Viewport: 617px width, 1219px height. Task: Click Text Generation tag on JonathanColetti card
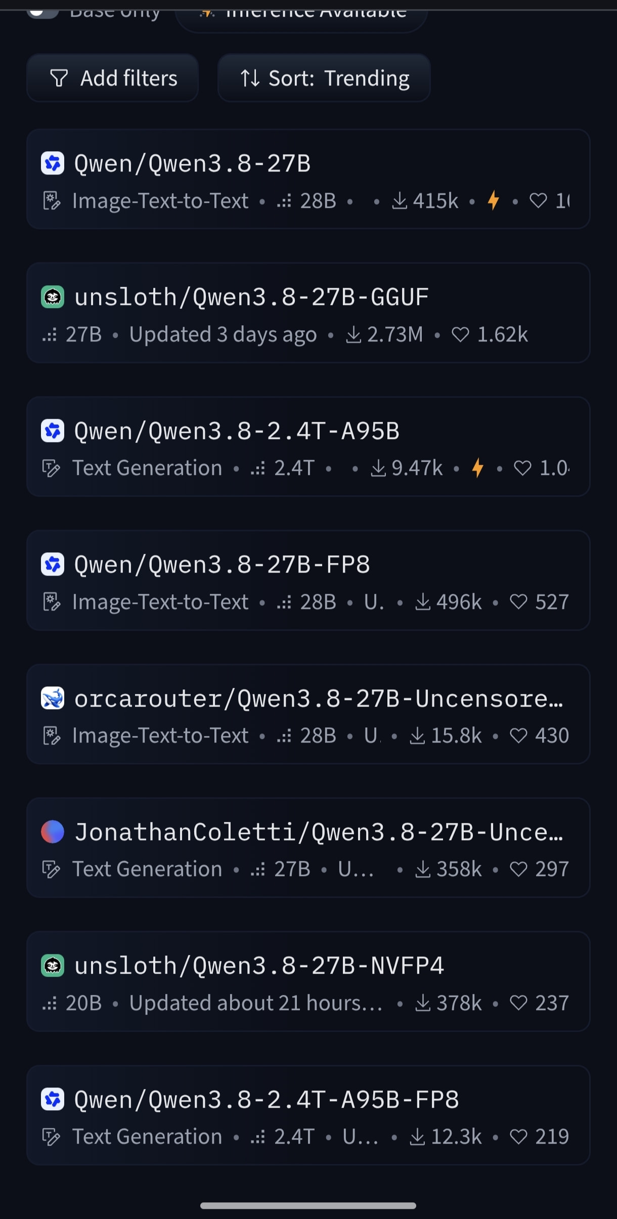pyautogui.click(x=147, y=869)
